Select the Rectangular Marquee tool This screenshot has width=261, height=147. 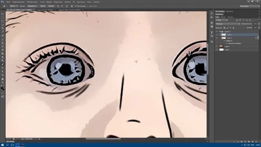pyautogui.click(x=2, y=18)
